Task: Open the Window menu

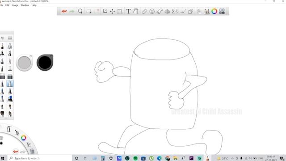Action: [25, 5]
